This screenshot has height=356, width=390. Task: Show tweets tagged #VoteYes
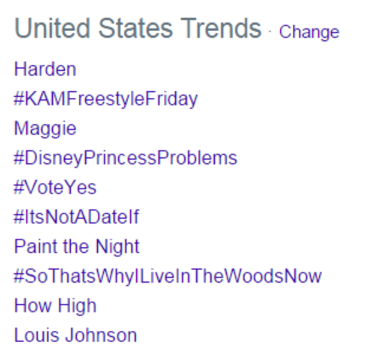point(55,187)
